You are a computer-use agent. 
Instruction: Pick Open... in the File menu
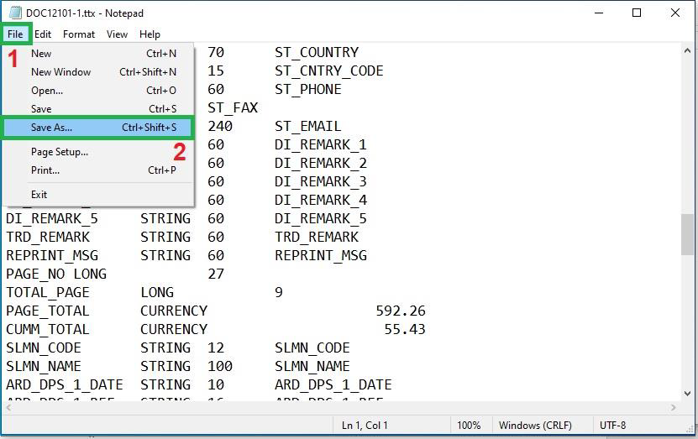pos(47,91)
